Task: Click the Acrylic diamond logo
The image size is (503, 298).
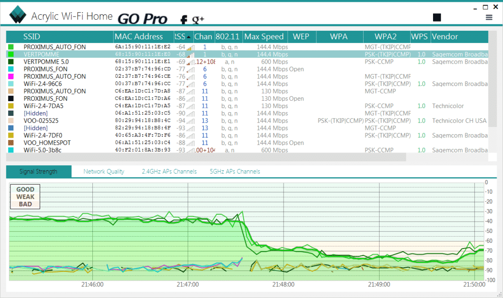Action: pyautogui.click(x=18, y=15)
